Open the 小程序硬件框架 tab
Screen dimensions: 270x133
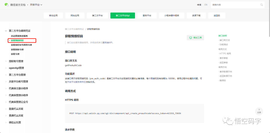click(172, 15)
